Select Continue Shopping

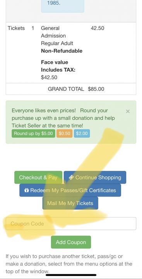point(95,177)
